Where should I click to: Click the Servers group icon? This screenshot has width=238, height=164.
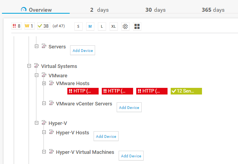click(44, 46)
